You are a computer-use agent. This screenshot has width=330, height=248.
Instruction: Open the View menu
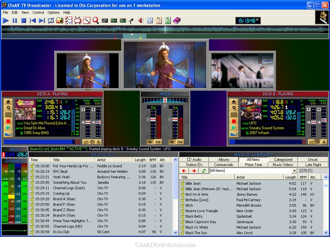25,12
